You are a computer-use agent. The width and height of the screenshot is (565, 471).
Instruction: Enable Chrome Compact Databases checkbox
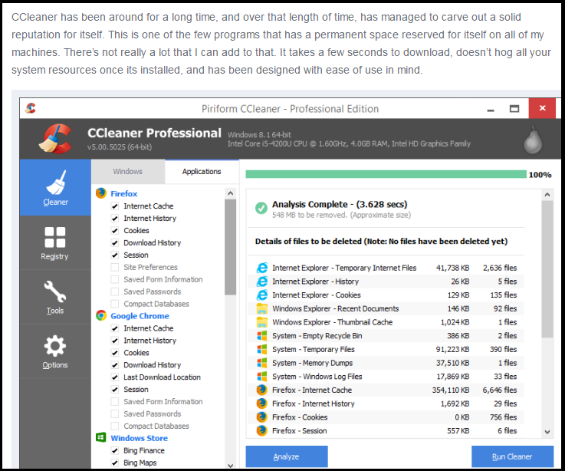115,427
